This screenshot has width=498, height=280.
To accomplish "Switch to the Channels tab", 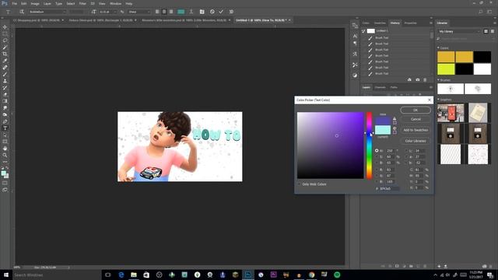I will coord(380,87).
